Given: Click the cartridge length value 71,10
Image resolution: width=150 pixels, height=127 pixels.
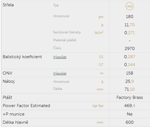Looking at the screenshot, I should pos(129,89).
